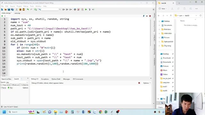Toggle the Case sensitive checkbox

click(x=2, y=85)
